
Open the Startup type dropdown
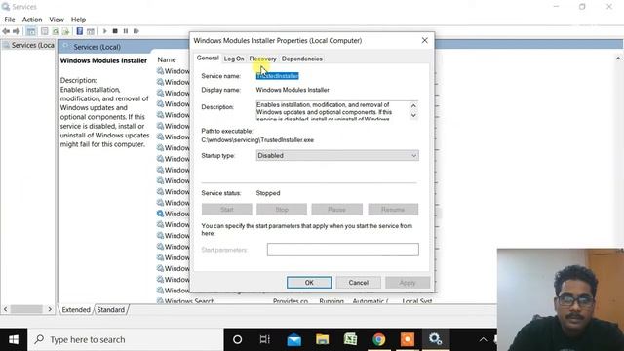[x=337, y=156]
